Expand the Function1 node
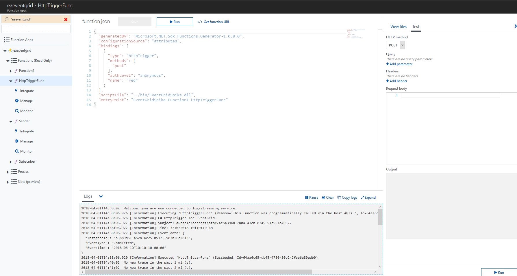This screenshot has height=276, width=517. [x=11, y=70]
